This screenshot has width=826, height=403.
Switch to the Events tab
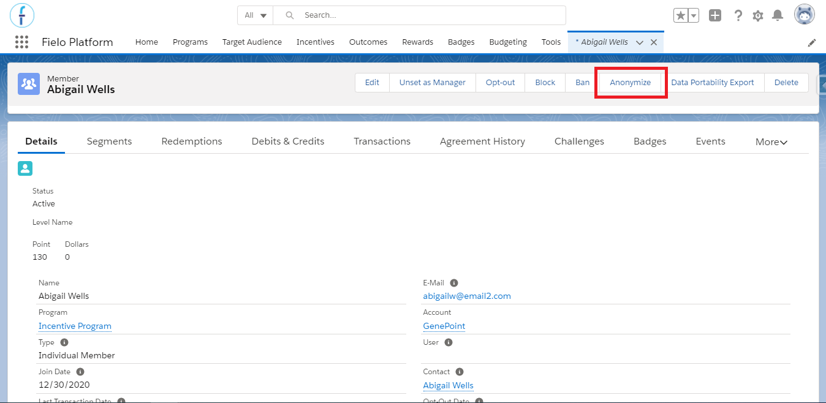pyautogui.click(x=710, y=141)
